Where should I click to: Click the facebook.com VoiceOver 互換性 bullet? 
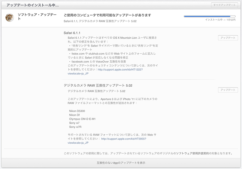(x=97, y=62)
